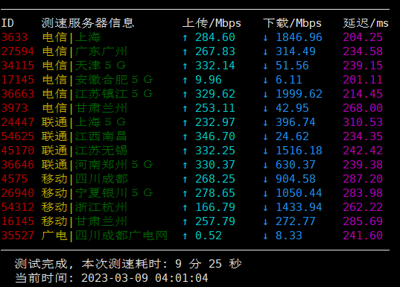Select the timestamp 2023-03-09 04:01:04
The image size is (400, 287).
click(x=145, y=278)
